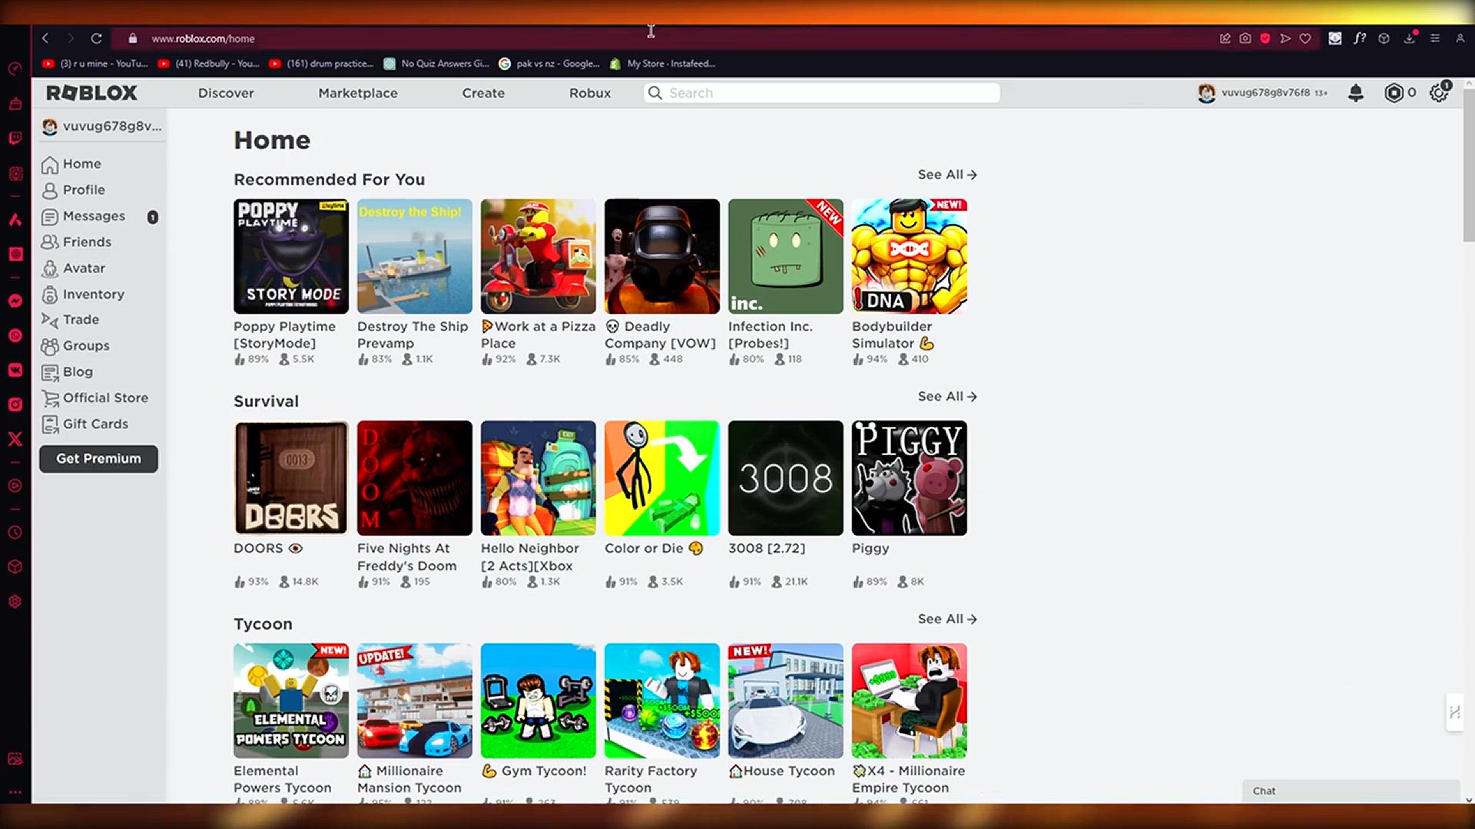Open the Chat panel bar

pos(1351,791)
